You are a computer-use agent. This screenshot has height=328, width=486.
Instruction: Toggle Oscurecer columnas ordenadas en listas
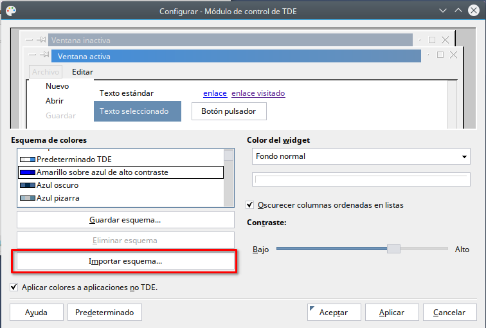(x=250, y=205)
